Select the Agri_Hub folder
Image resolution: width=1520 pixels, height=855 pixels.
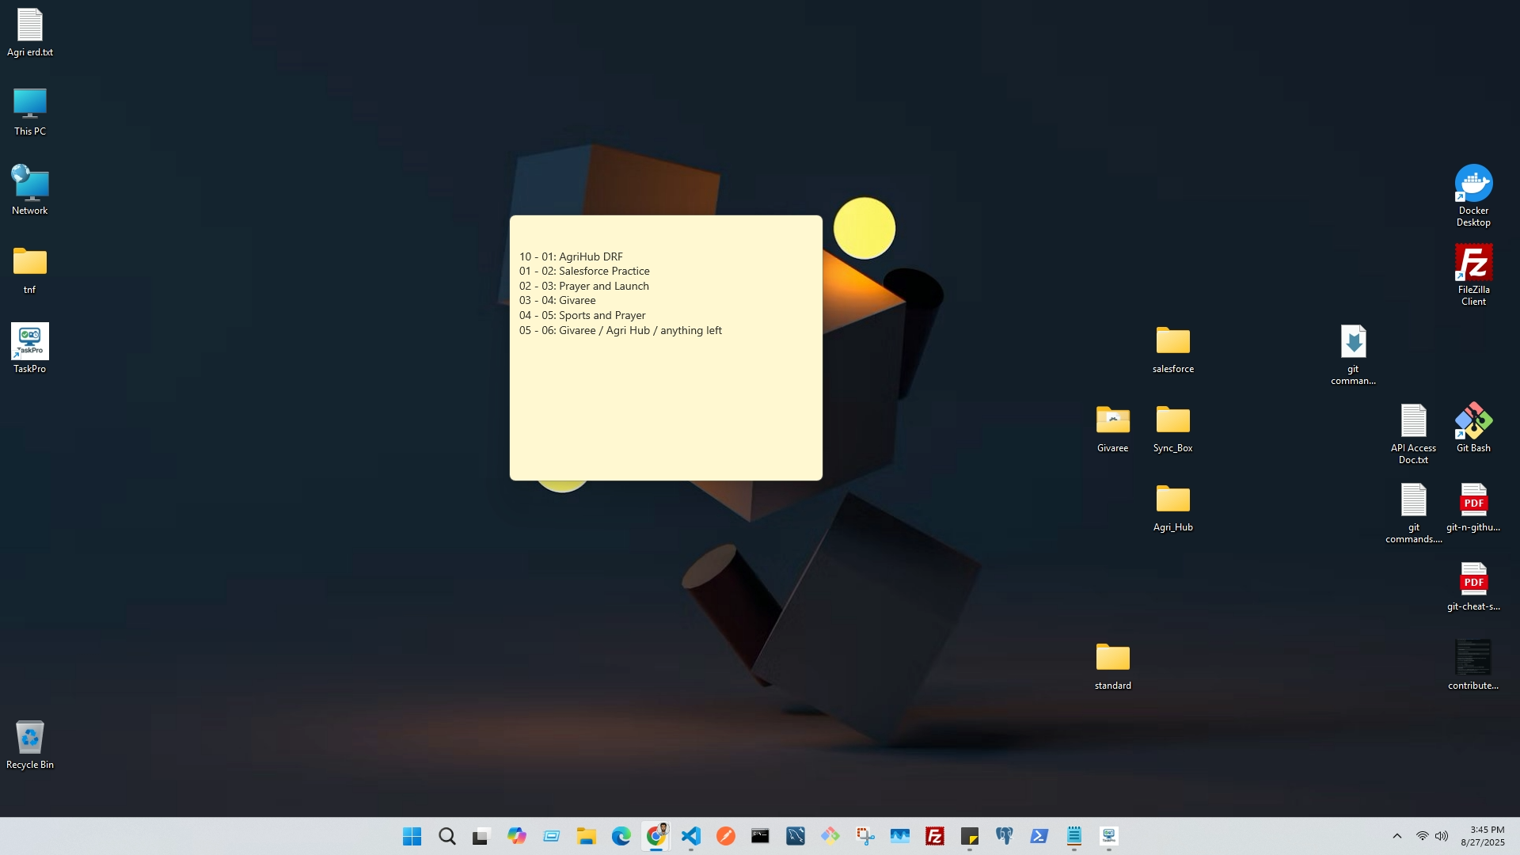1172,507
